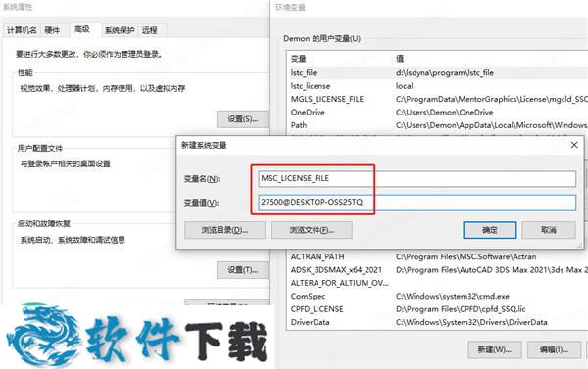Select the lstc_license user variable row
Screen dimensions: 588x369
pos(437,86)
